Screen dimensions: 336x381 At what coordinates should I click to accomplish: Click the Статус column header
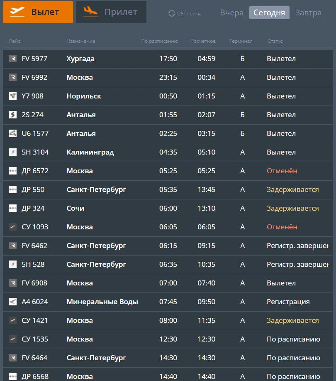point(275,41)
